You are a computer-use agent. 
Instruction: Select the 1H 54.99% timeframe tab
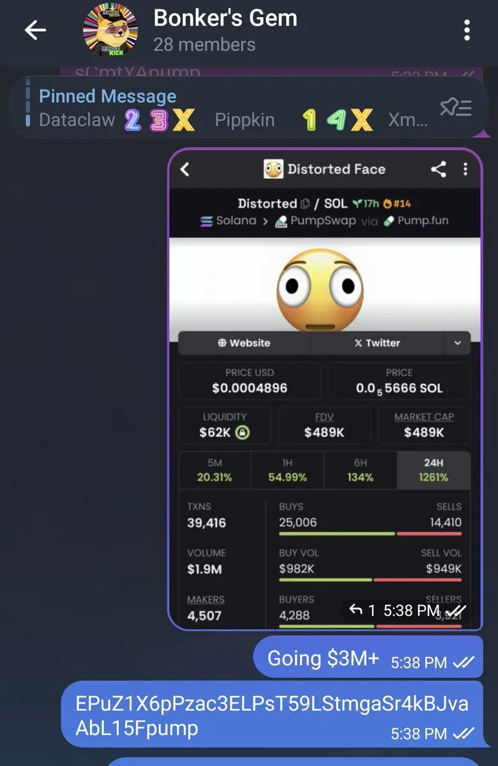tap(287, 470)
